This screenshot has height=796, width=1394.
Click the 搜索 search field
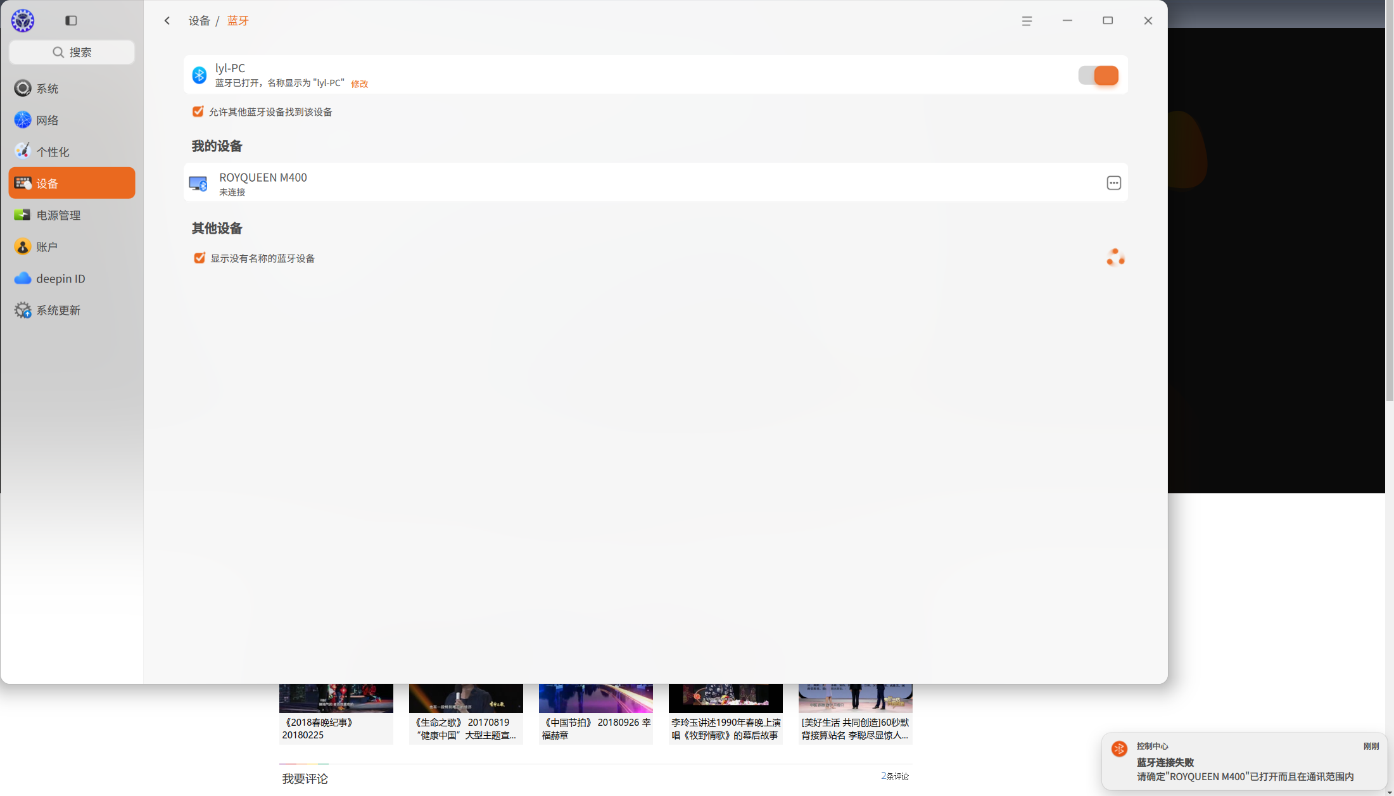click(72, 52)
